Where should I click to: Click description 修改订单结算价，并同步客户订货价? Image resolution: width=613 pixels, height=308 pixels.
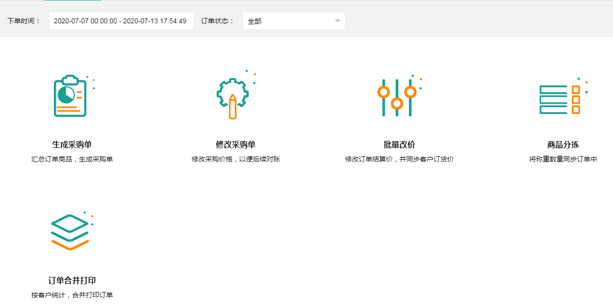pos(399,159)
